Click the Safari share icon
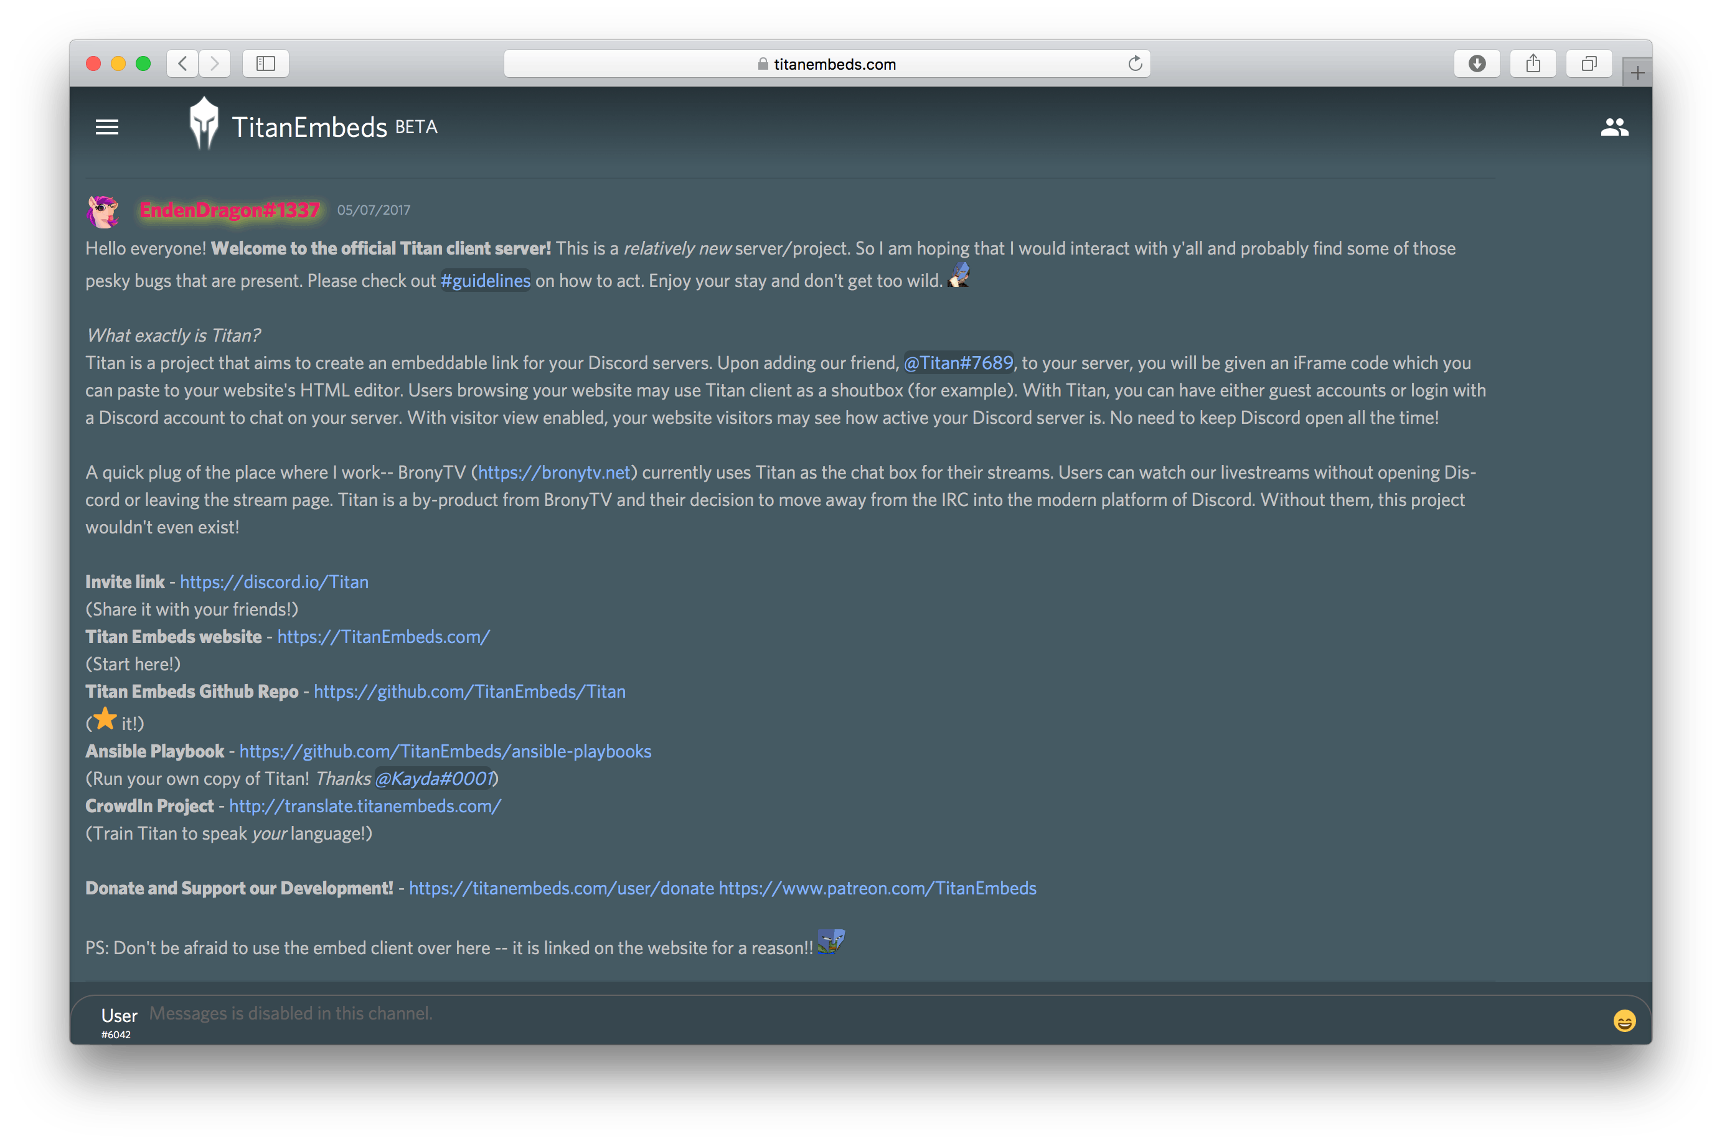The image size is (1722, 1144). 1533,64
